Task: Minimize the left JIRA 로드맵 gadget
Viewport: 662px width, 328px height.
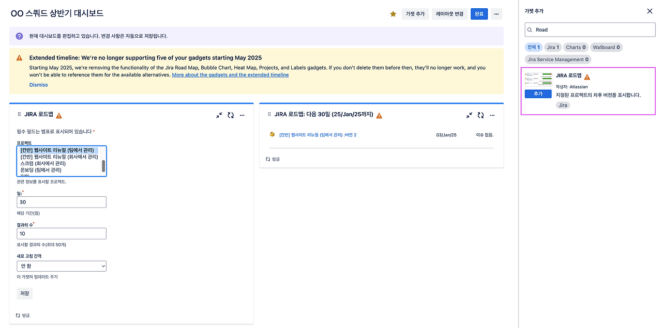Action: [219, 115]
